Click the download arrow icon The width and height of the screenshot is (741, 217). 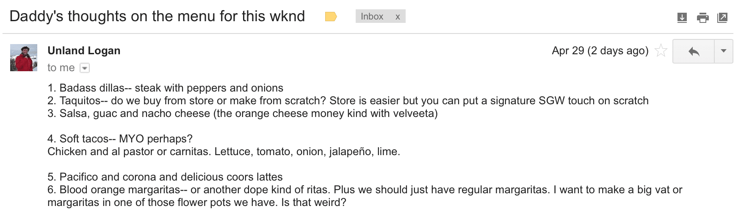click(682, 18)
